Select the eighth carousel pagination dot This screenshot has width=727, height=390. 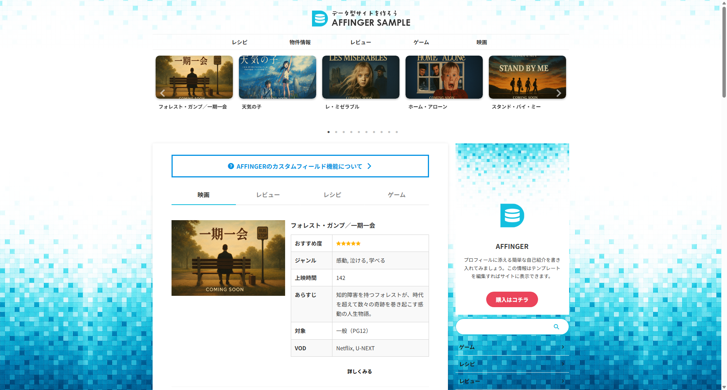tap(382, 132)
